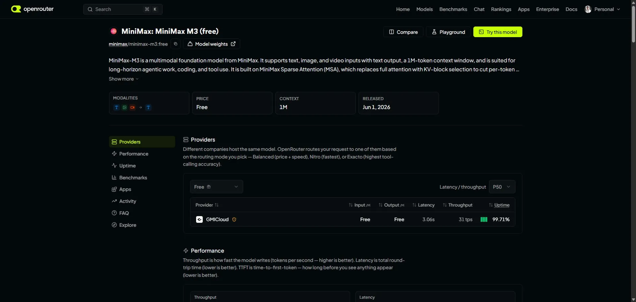Screen dimensions: 636x302
Task: Open the Models nav item
Action: pos(424,9)
